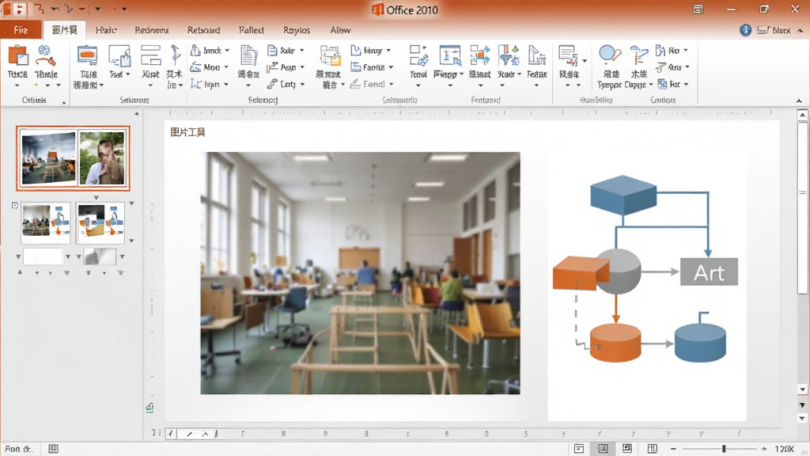Image resolution: width=810 pixels, height=456 pixels.
Task: Click the zoom in plus button
Action: (x=764, y=449)
